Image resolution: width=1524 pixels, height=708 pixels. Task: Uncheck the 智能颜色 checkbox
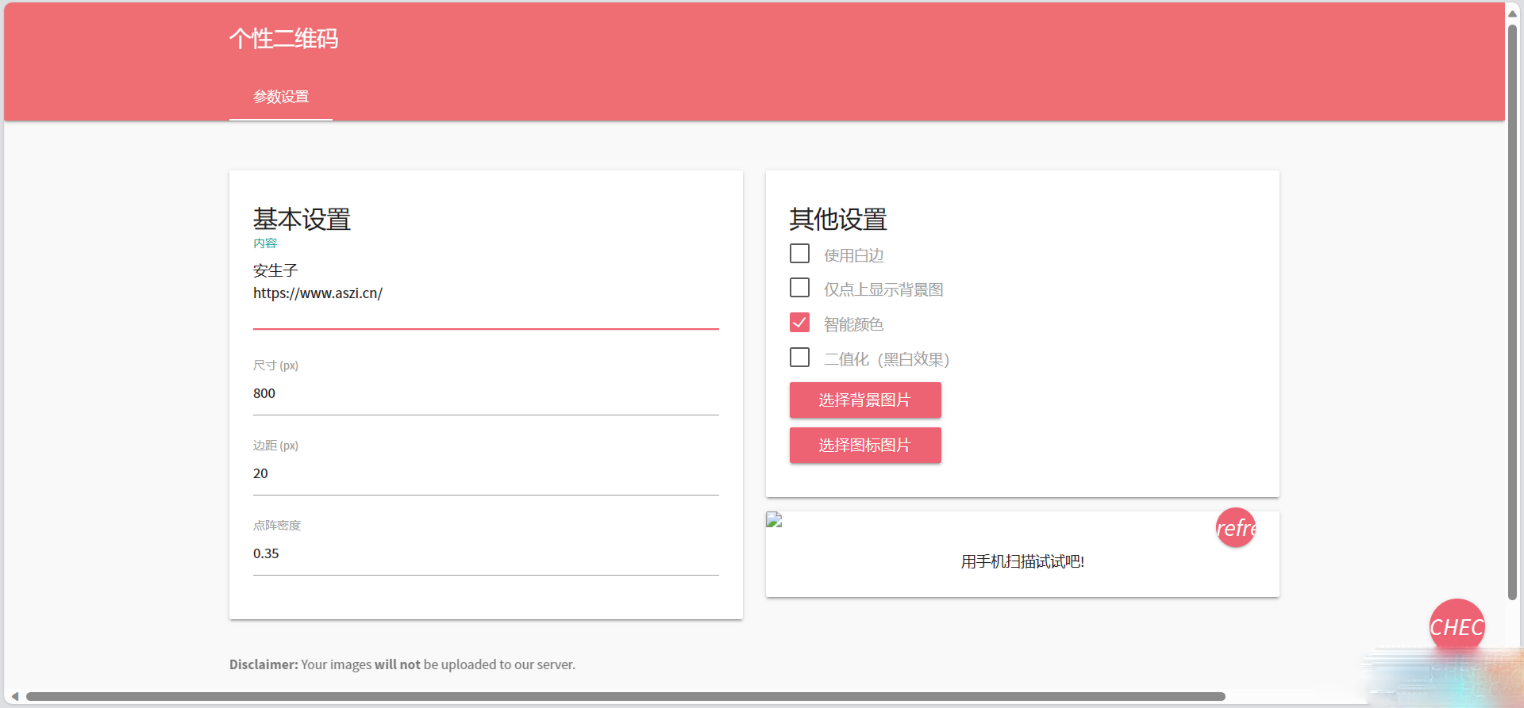pyautogui.click(x=799, y=323)
